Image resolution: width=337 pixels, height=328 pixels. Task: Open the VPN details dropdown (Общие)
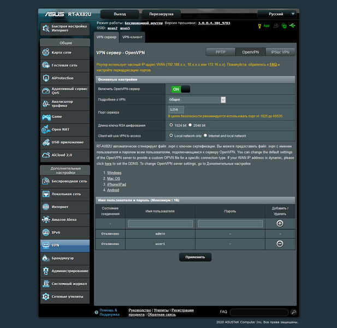pyautogui.click(x=197, y=99)
